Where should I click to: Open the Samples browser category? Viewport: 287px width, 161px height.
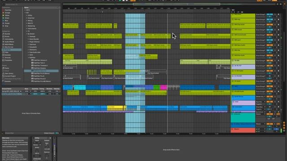pos(8,55)
